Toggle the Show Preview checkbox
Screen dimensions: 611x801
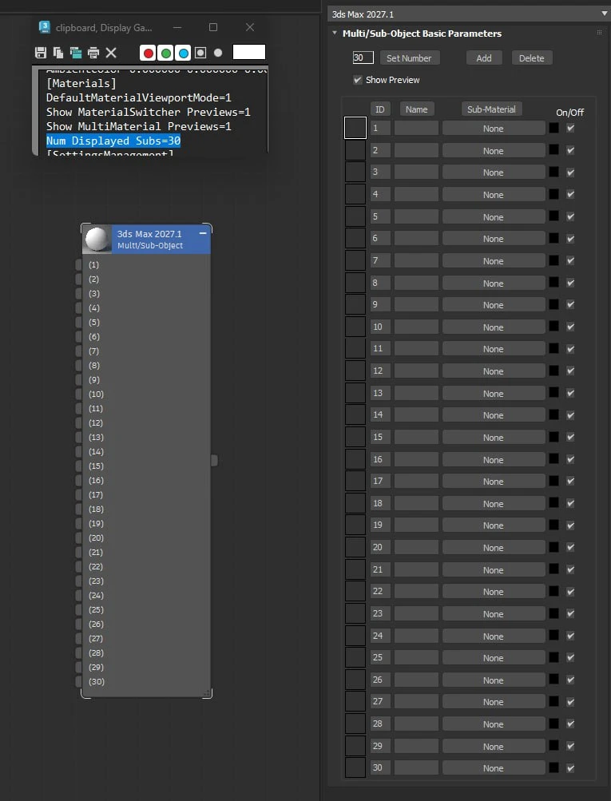point(358,80)
